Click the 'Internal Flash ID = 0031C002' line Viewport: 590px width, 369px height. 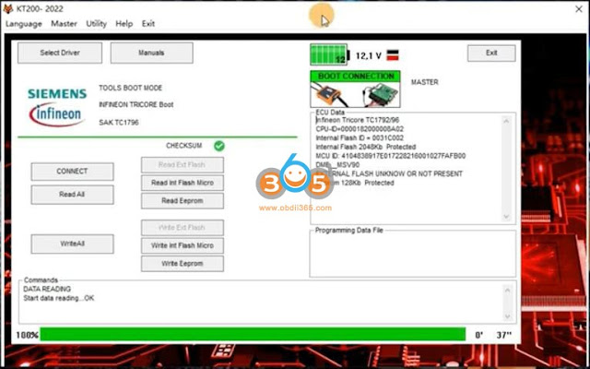[x=360, y=137]
